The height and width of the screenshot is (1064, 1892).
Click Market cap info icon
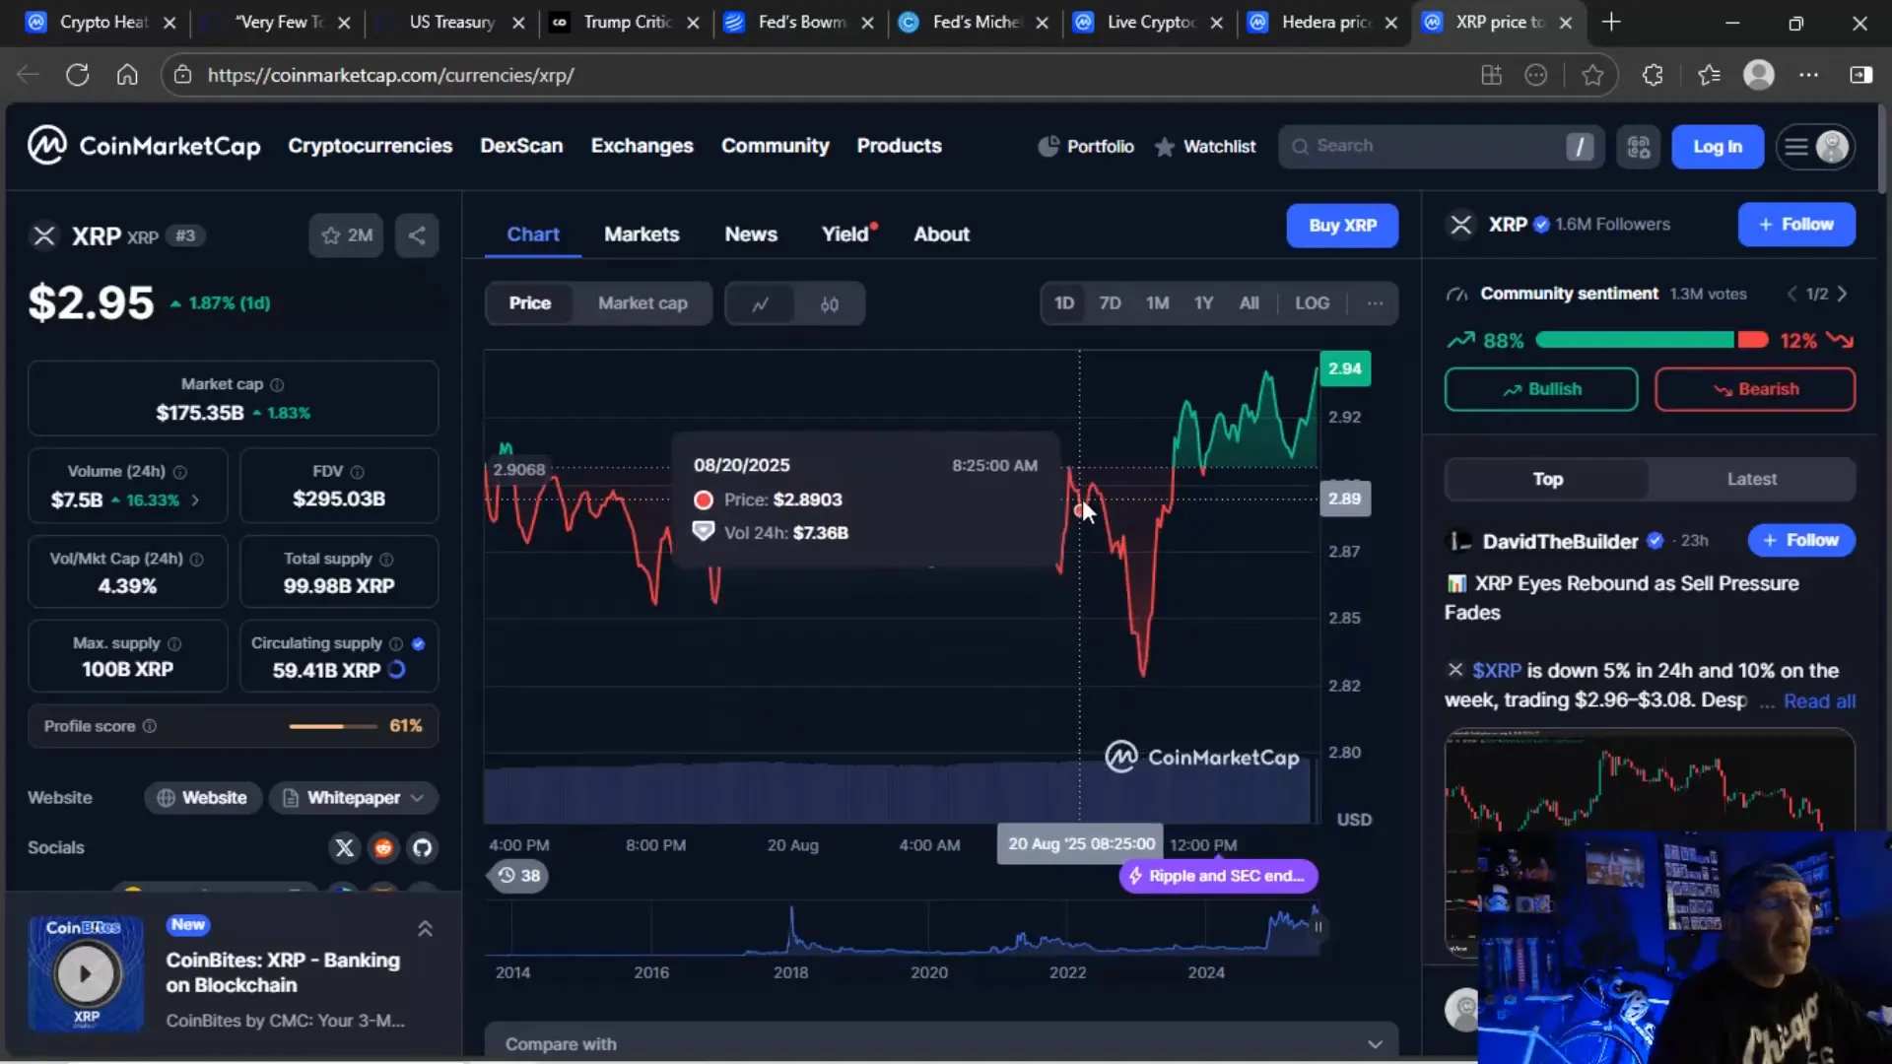click(277, 384)
